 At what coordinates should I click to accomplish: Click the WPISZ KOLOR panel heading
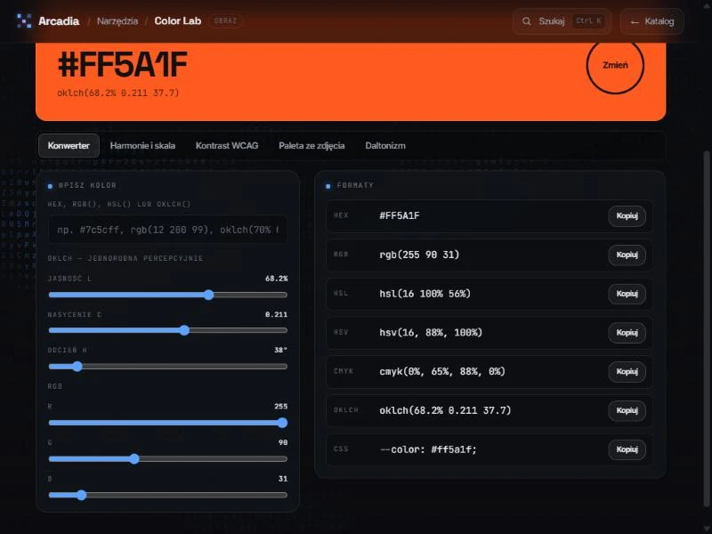click(x=87, y=185)
